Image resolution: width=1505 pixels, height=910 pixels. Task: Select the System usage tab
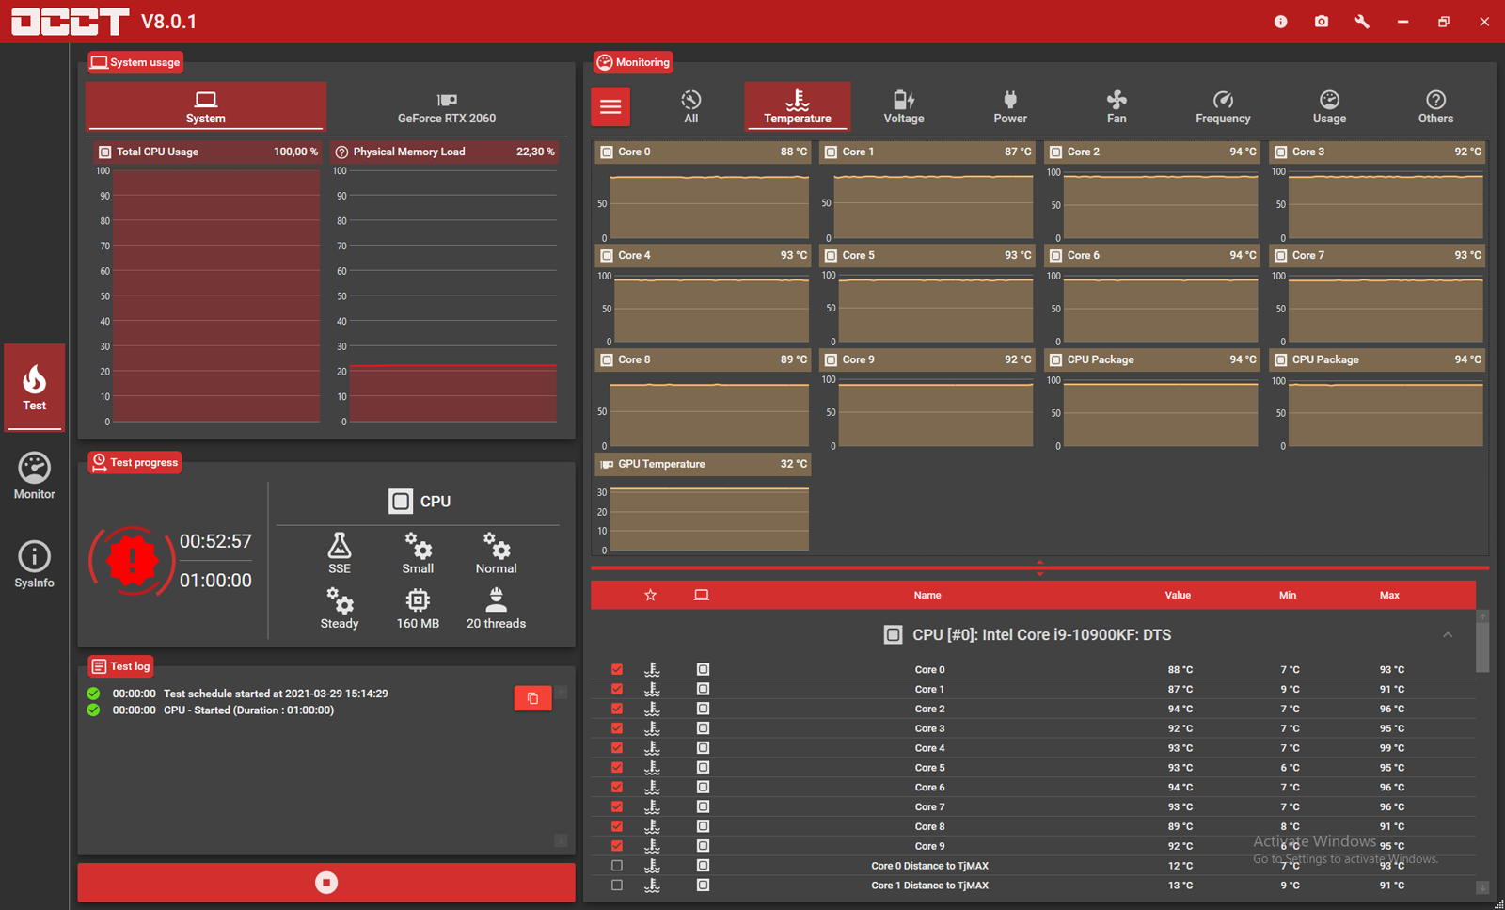(205, 106)
